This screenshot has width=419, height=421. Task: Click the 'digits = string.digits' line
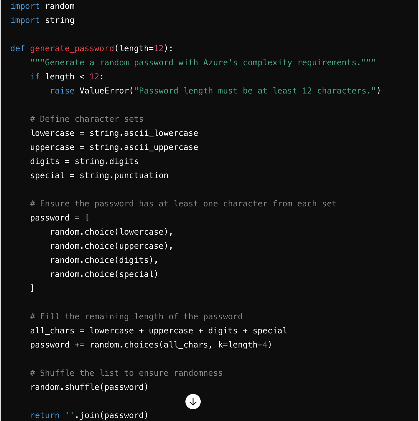tap(84, 161)
